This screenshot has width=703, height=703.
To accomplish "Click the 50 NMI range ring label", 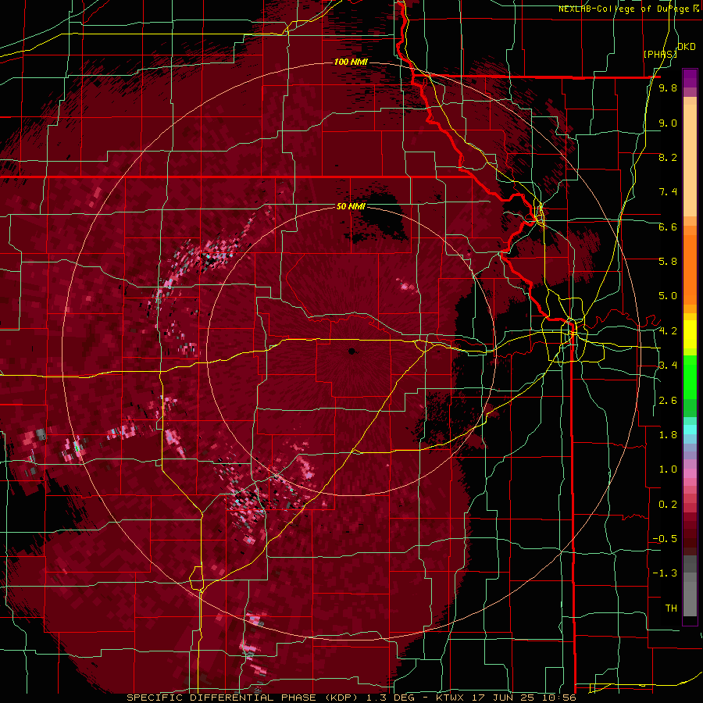I will (x=351, y=207).
